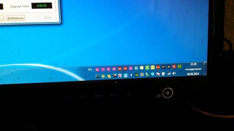The width and height of the screenshot is (234, 131).
Task: Open the NVIDIA tray icon
Action: coord(136,75)
